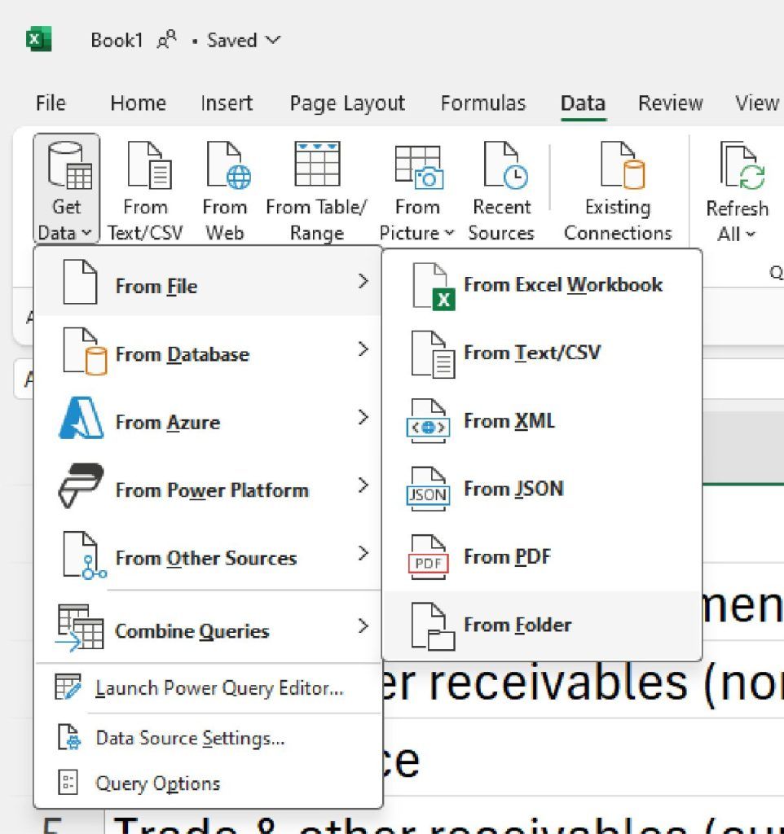Click the Data Source Settings gear icon

tap(69, 737)
